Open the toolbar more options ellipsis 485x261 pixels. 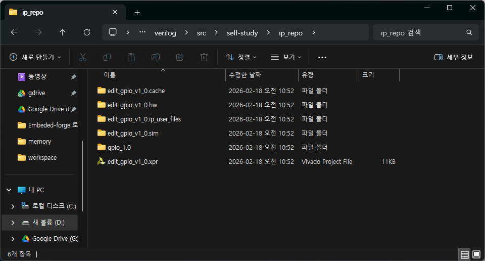pyautogui.click(x=322, y=57)
